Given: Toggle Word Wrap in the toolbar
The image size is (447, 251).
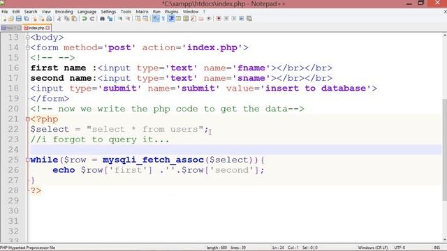Looking at the screenshot, I should pyautogui.click(x=156, y=19).
